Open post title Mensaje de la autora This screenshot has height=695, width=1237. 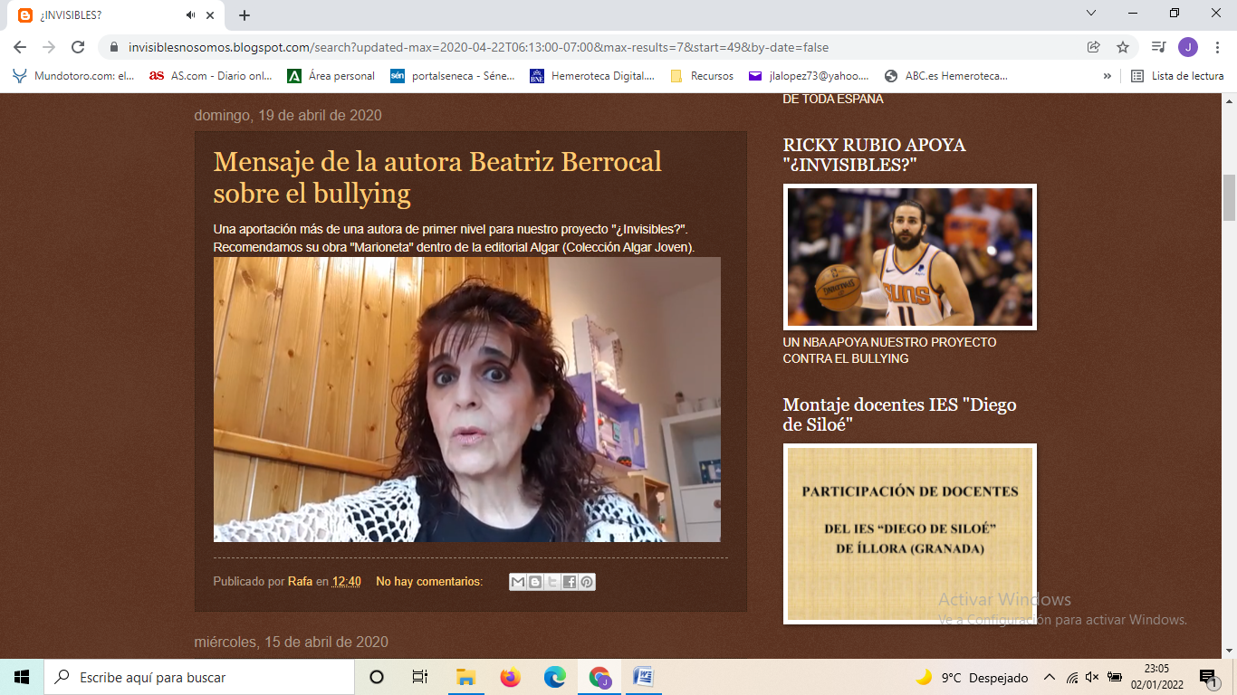pos(437,177)
